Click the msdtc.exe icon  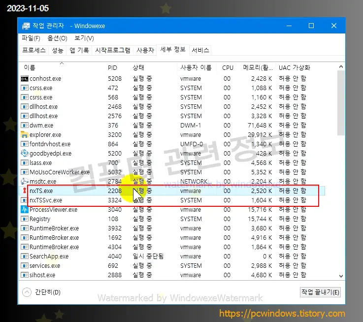pos(25,182)
